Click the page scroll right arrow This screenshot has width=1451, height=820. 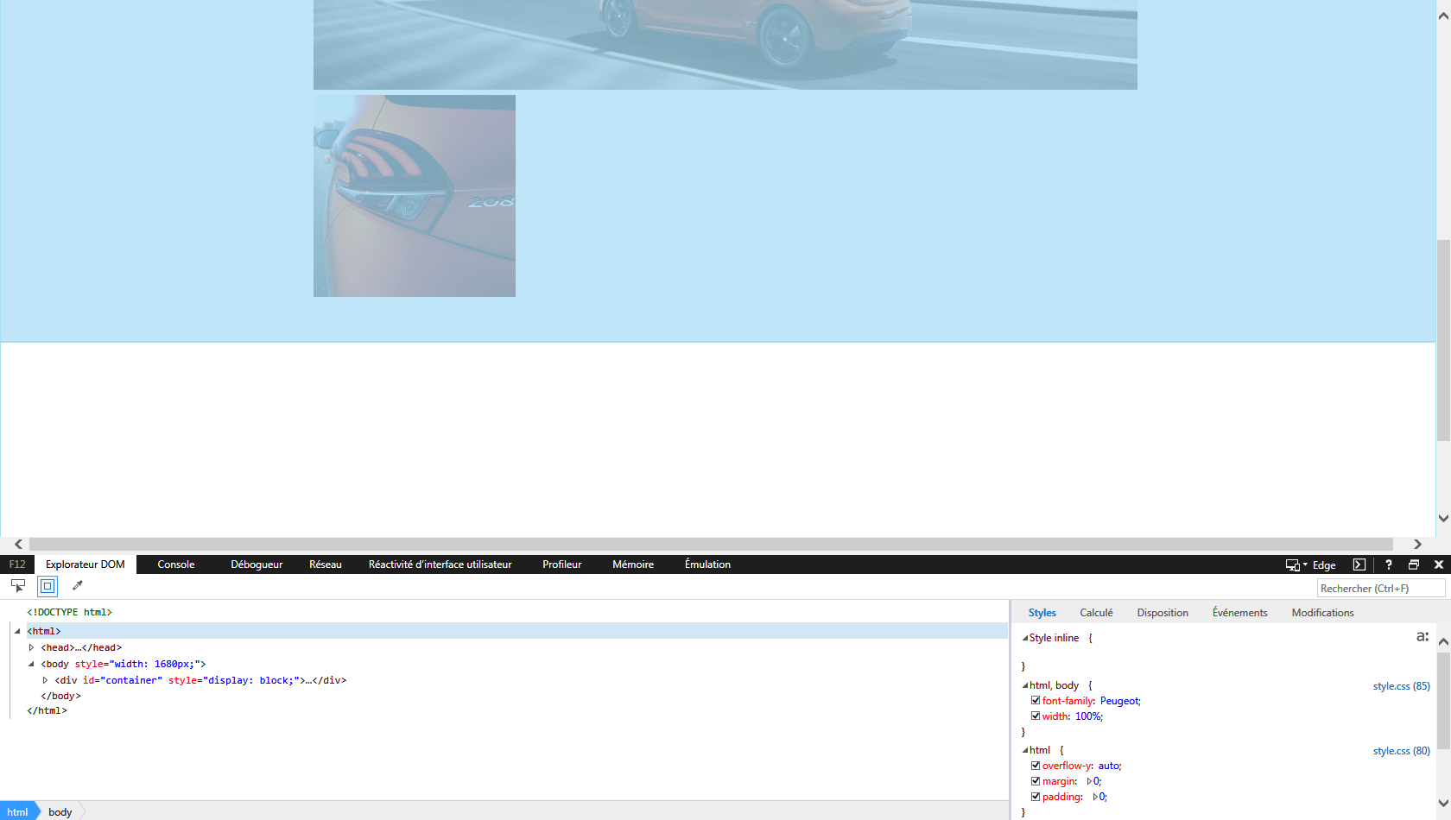(x=1417, y=544)
